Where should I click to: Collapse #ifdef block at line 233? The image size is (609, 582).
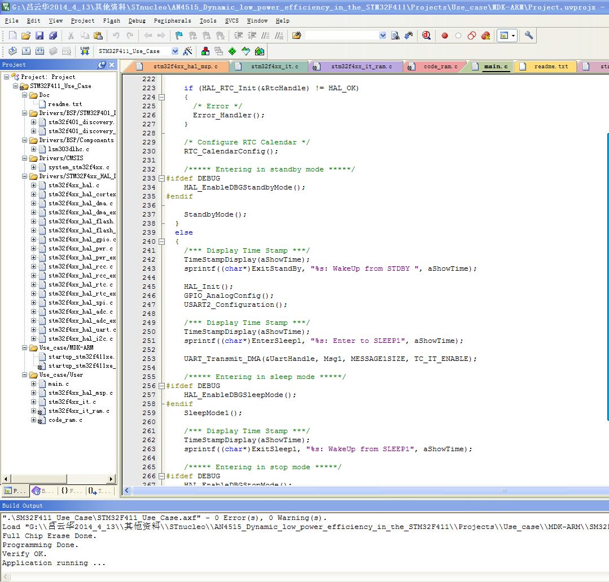(161, 178)
